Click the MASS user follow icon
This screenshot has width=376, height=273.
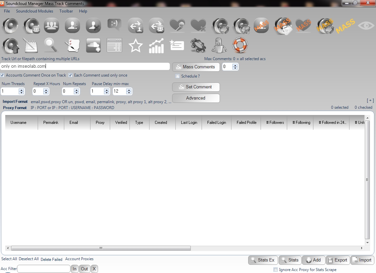pos(261,26)
